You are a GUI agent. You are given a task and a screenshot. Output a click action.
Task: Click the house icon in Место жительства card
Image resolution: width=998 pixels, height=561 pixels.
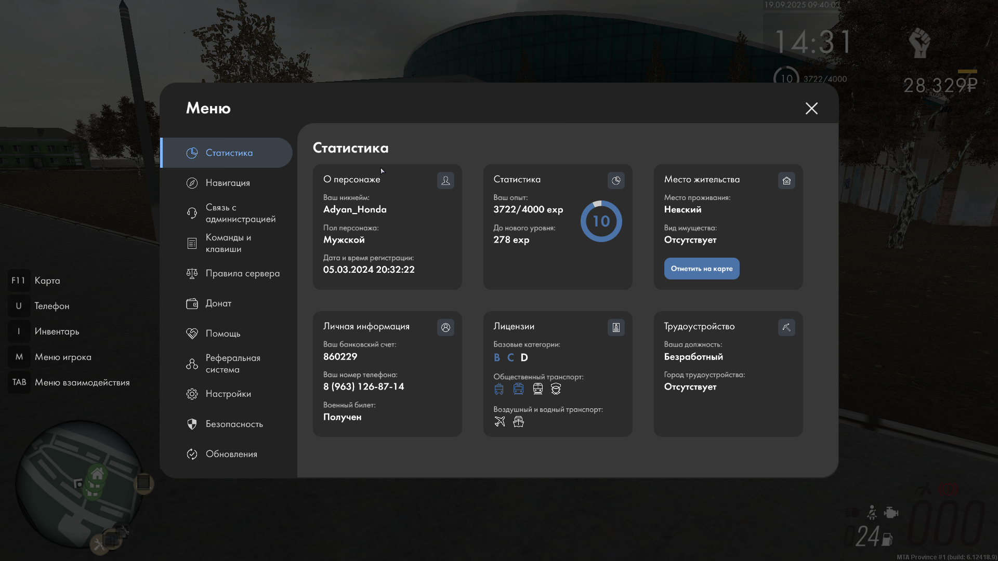coord(786,180)
